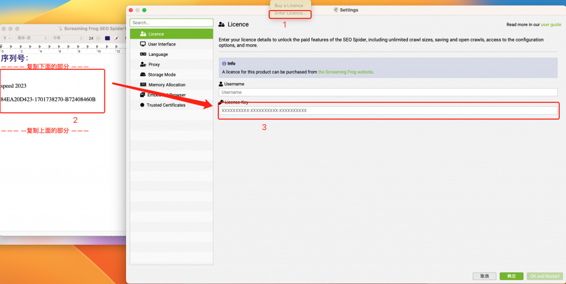The image size is (566, 284).
Task: Click into the Username input field
Action: click(388, 92)
